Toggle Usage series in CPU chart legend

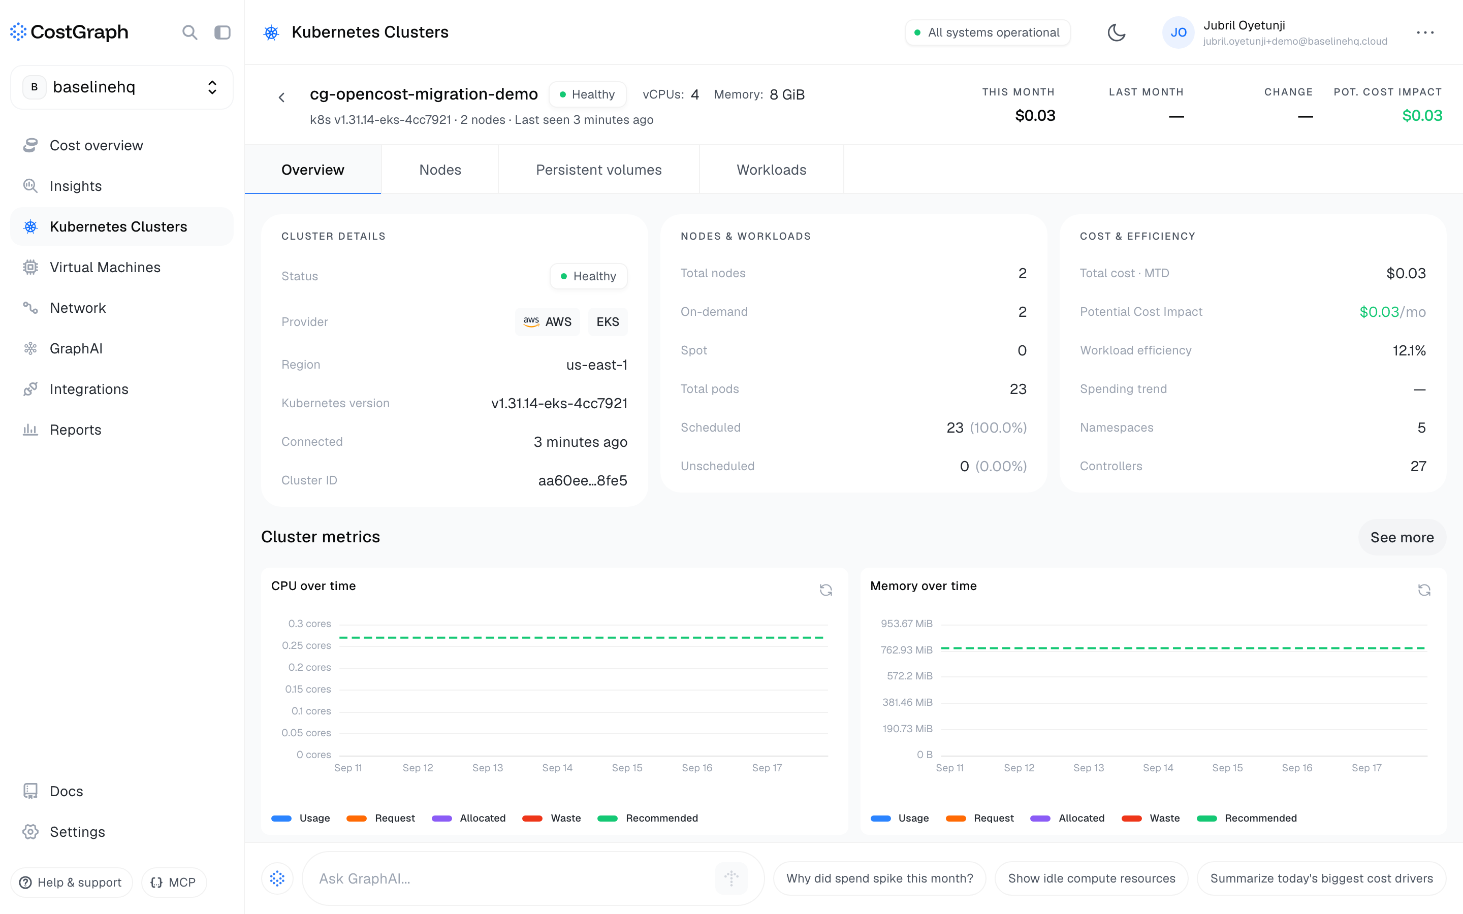point(300,818)
